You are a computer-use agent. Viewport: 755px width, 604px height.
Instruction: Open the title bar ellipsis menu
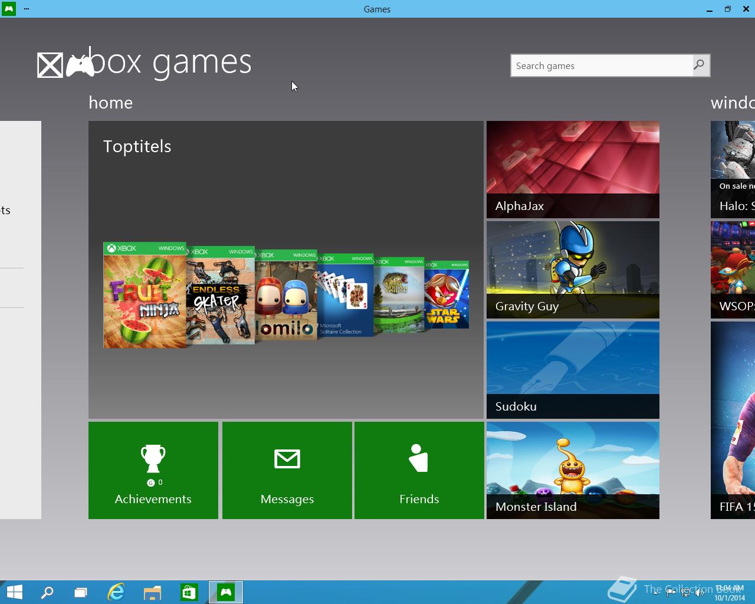pos(27,9)
